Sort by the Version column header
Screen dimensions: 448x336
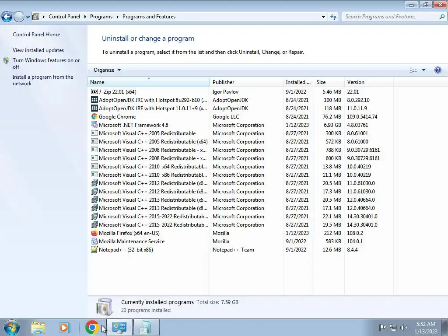click(x=369, y=82)
